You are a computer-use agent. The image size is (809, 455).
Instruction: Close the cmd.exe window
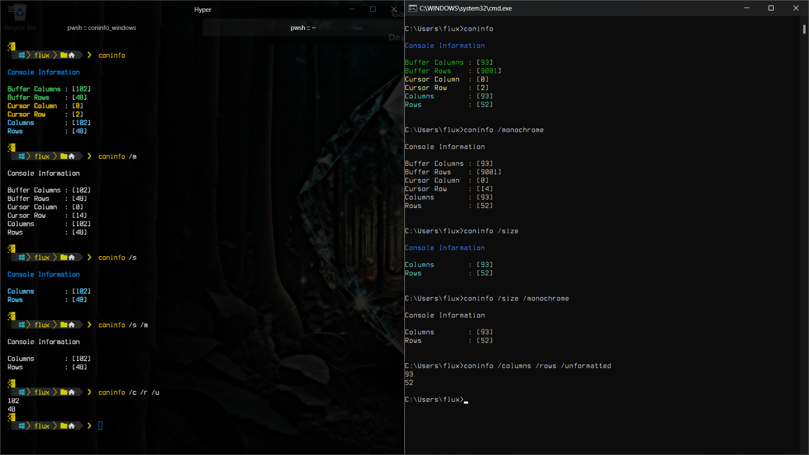click(796, 8)
